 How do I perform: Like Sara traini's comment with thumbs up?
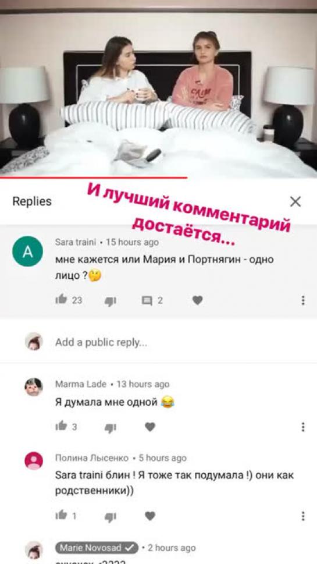pos(62,299)
